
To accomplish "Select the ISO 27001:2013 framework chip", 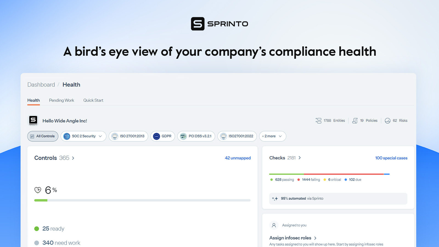I will coord(128,136).
